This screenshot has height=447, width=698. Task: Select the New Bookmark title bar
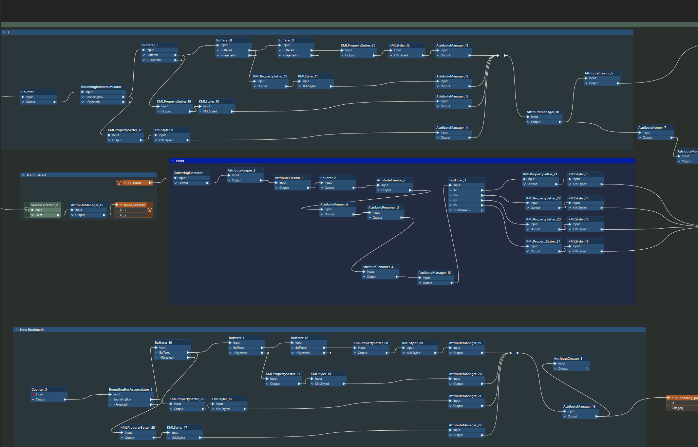click(32, 329)
